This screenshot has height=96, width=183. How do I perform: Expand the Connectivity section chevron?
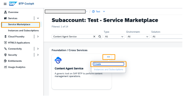[38, 49]
